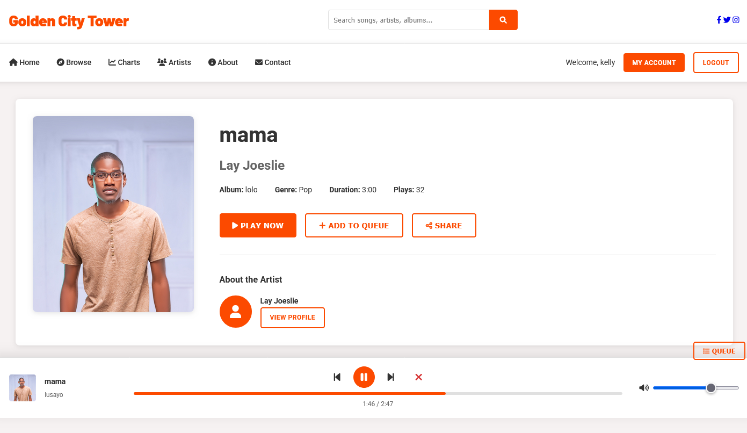Click the Facebook icon in header

tap(719, 20)
